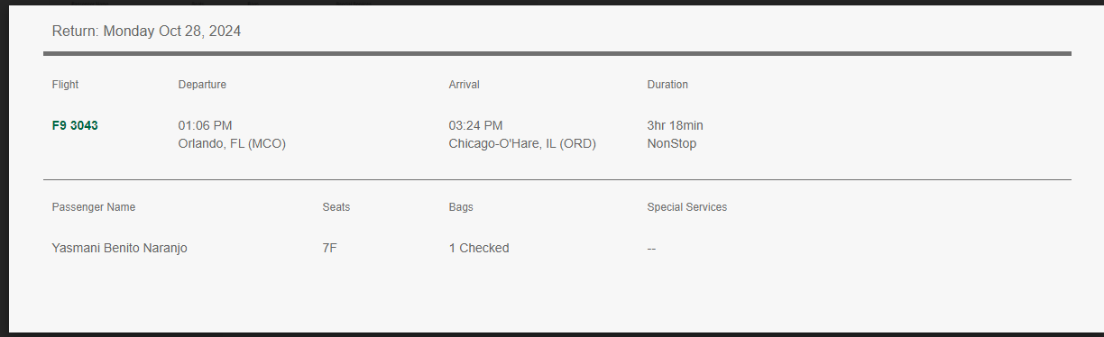The width and height of the screenshot is (1104, 337).
Task: Select the 01:06 PM departure time
Action: click(x=206, y=125)
